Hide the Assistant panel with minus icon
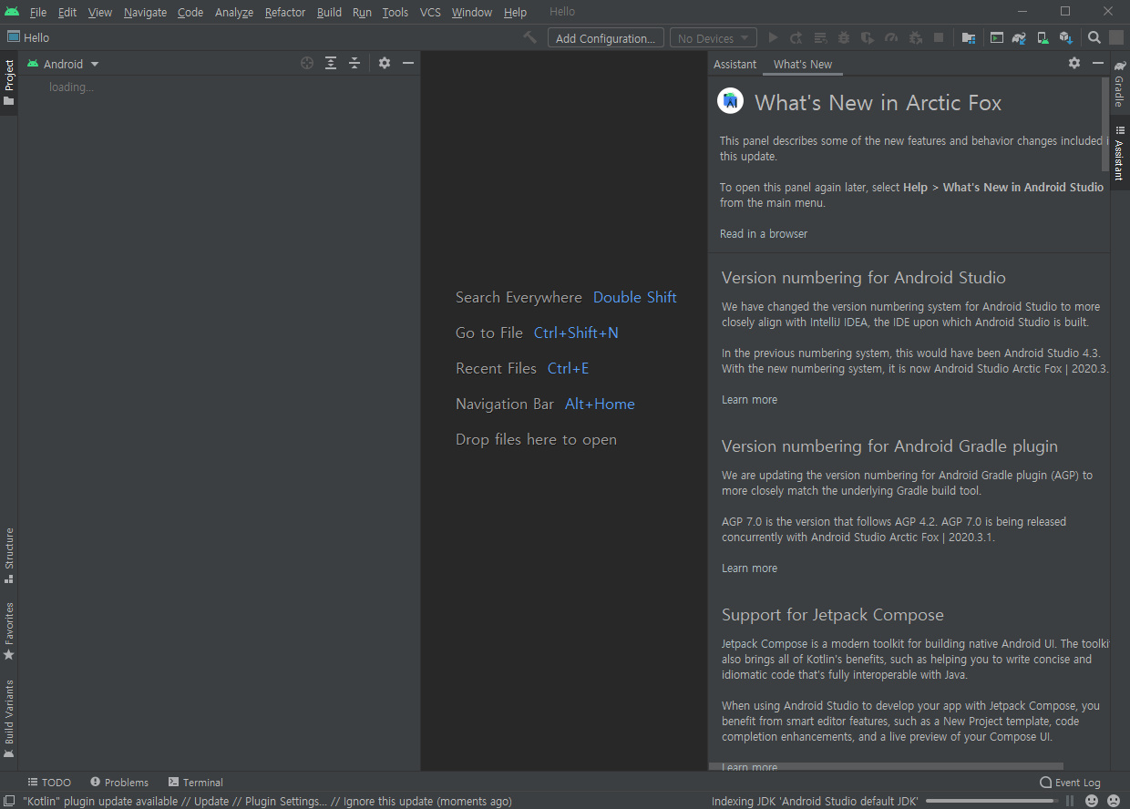This screenshot has height=809, width=1130. tap(1098, 63)
